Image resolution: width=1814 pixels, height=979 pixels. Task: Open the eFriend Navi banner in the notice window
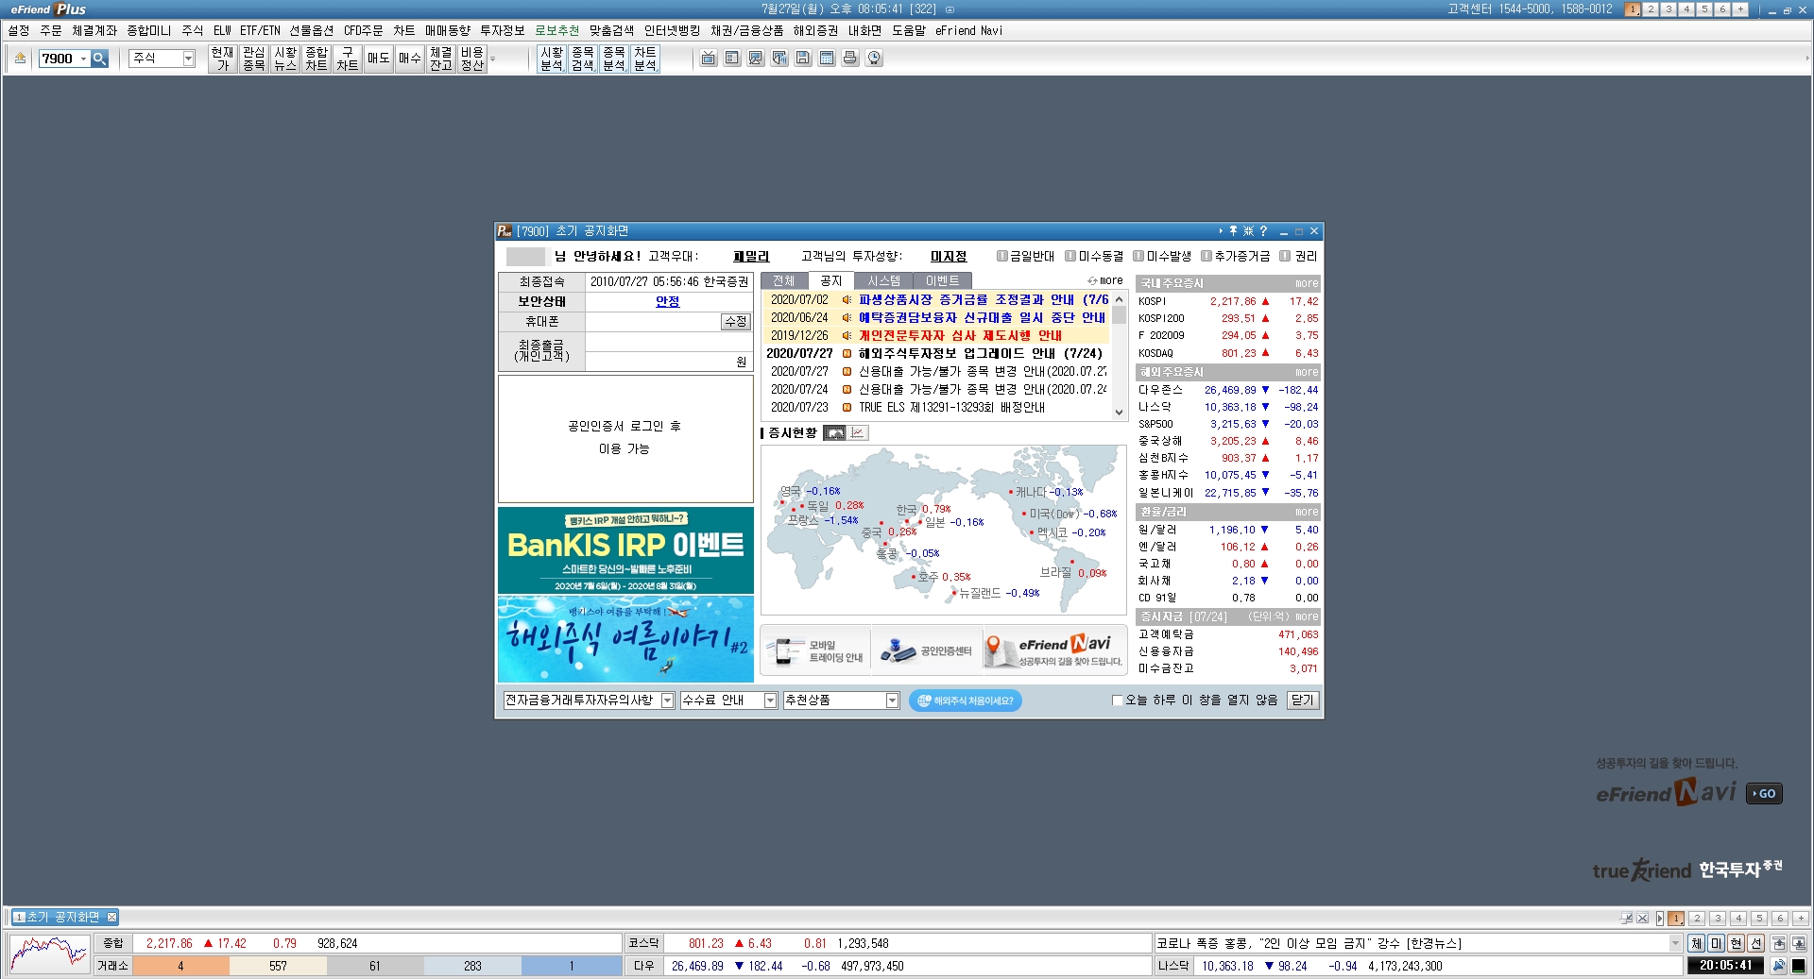point(1054,651)
